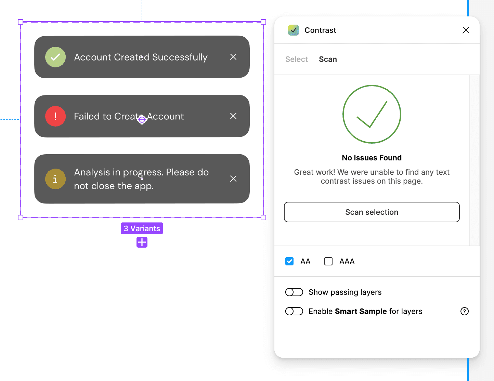Image resolution: width=494 pixels, height=381 pixels.
Task: Dismiss the Account Created Successfully toast
Action: point(233,57)
